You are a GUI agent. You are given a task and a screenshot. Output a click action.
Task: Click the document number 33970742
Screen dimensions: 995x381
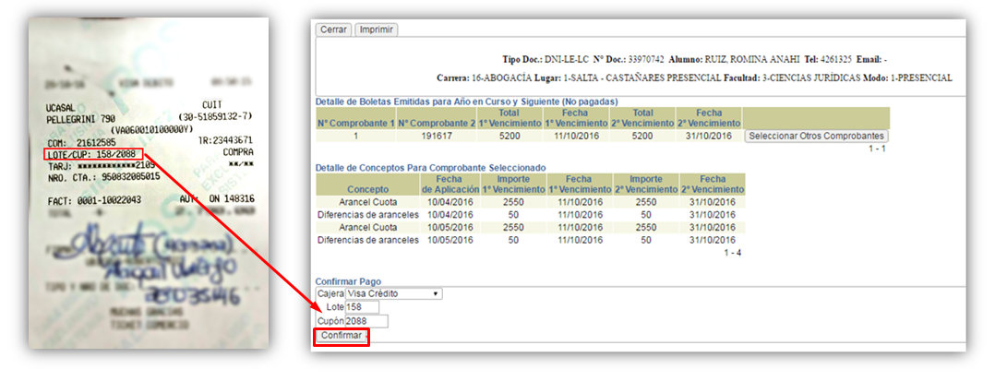click(646, 60)
